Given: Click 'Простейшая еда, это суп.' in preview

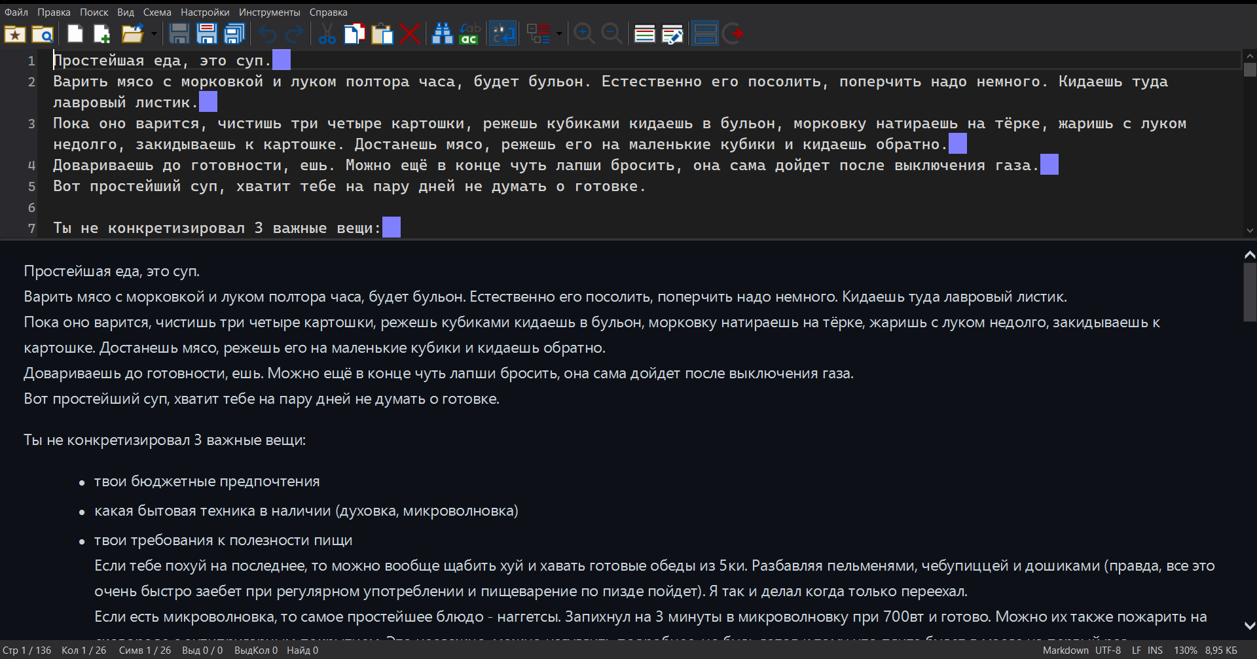Looking at the screenshot, I should pyautogui.click(x=112, y=271).
